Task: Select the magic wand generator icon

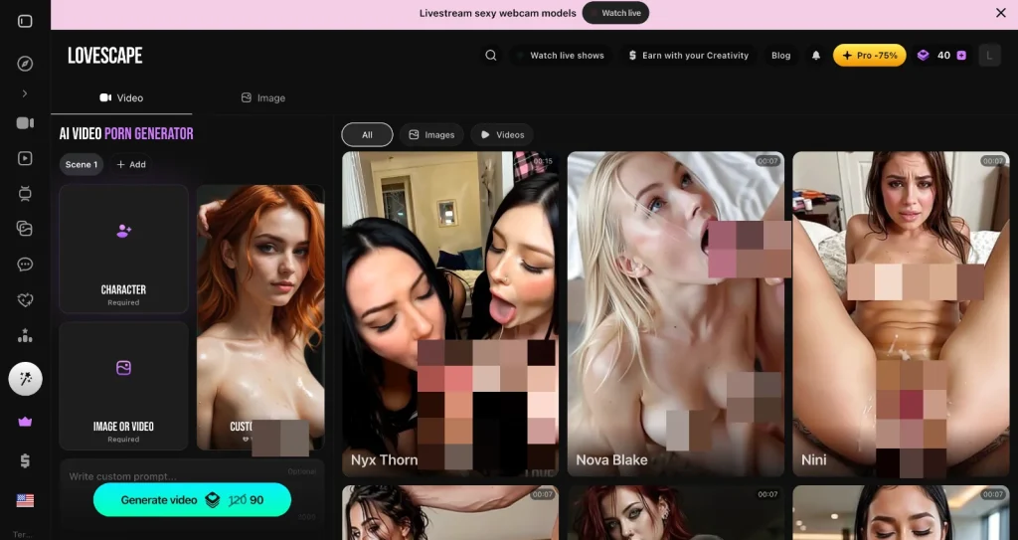Action: [x=25, y=379]
